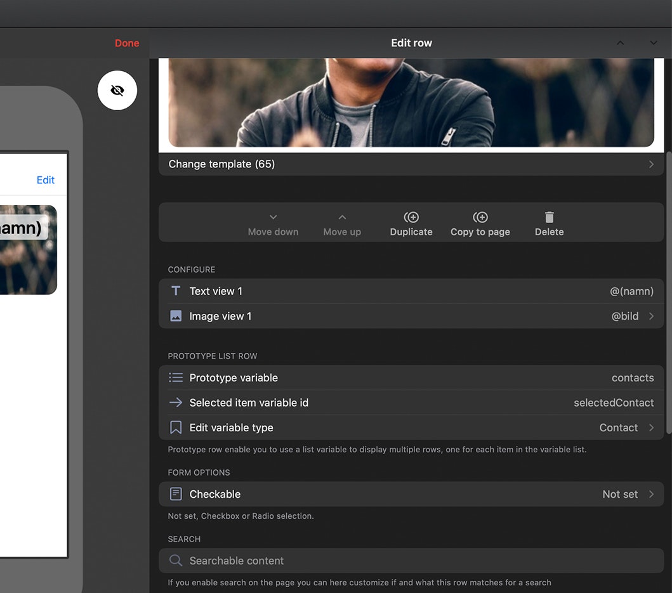
Task: Click Move up to reorder the row
Action: (x=341, y=223)
